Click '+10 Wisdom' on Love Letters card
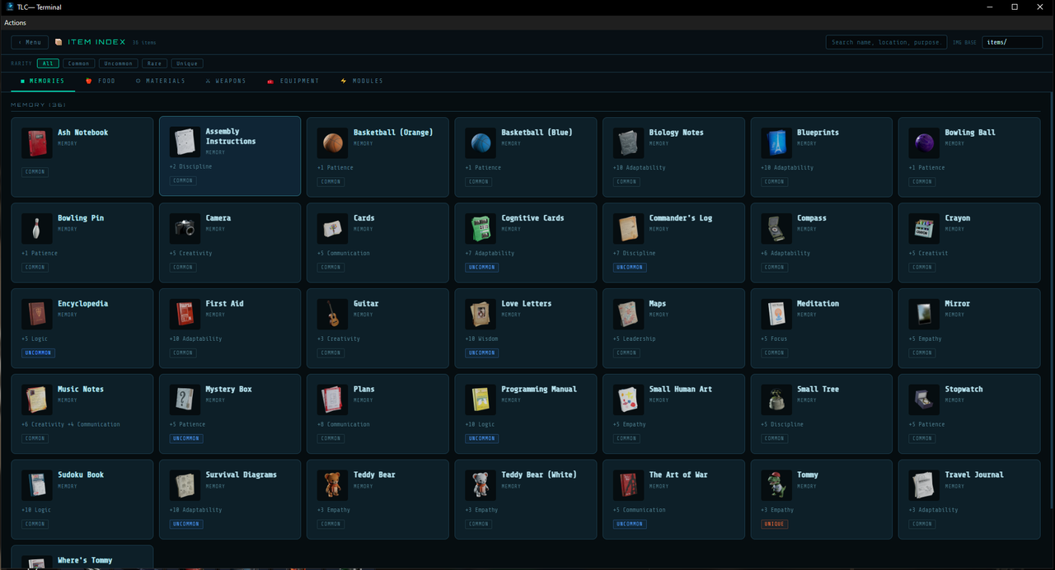 click(481, 339)
